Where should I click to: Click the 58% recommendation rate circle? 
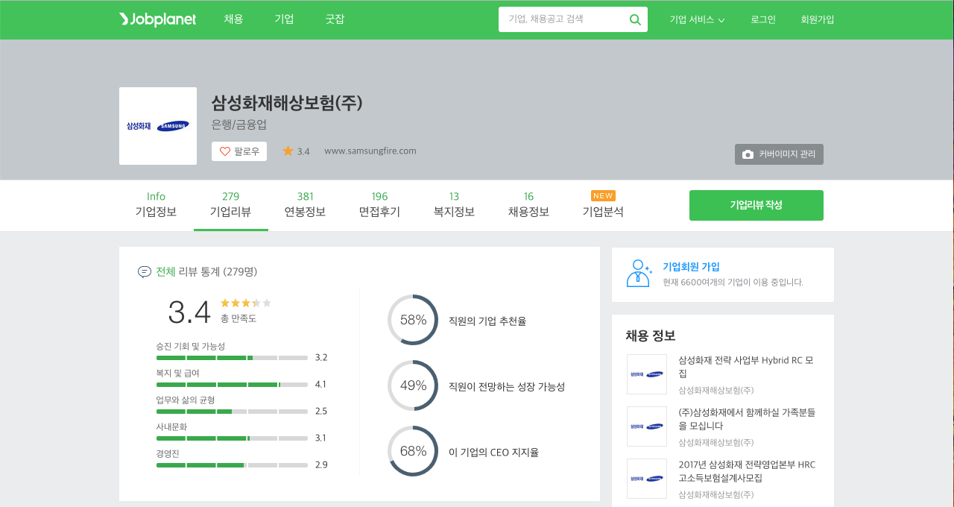(x=413, y=320)
